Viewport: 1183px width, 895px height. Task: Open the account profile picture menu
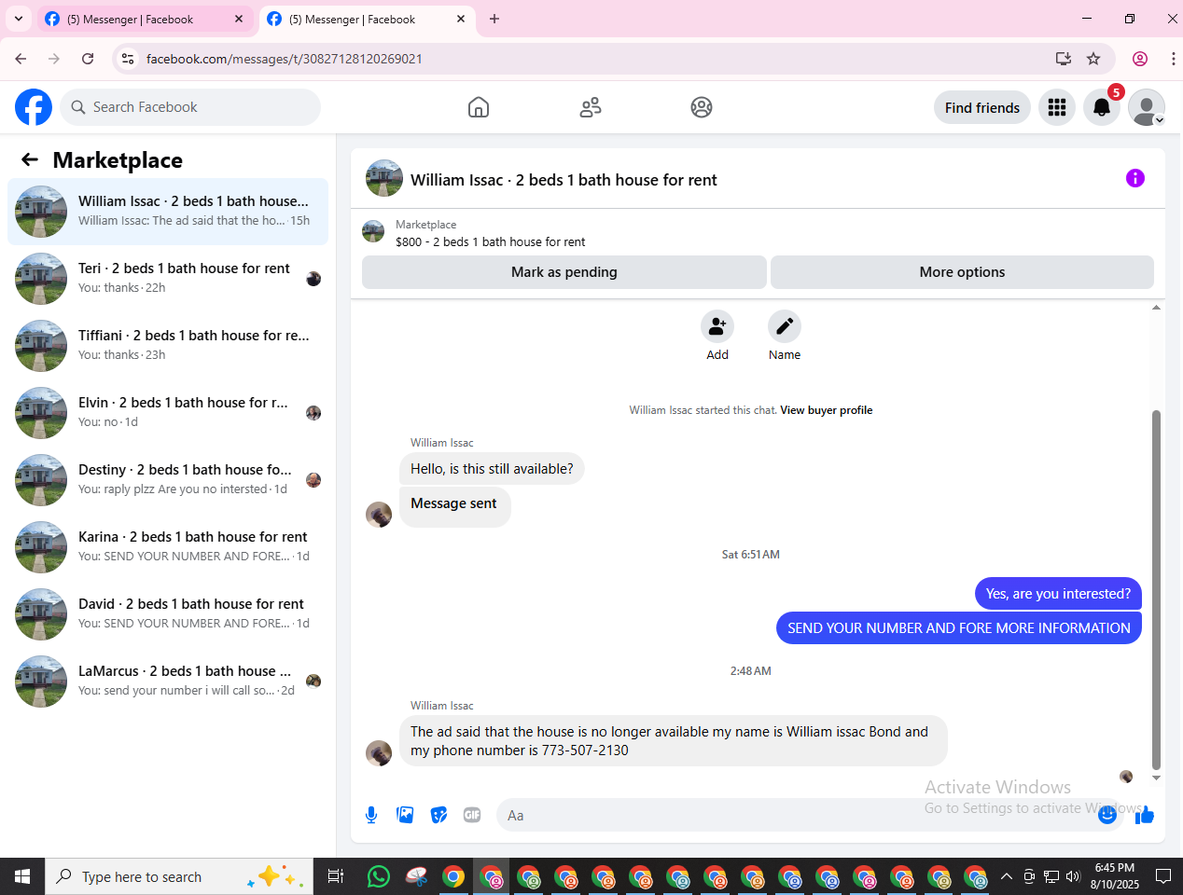1147,107
